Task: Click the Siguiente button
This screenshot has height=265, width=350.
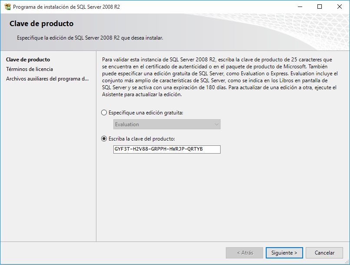Action: point(284,253)
